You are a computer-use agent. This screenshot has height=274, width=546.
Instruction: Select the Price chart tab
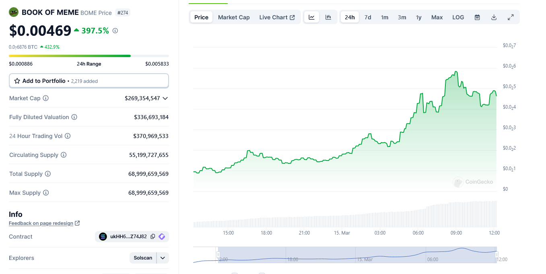point(201,17)
